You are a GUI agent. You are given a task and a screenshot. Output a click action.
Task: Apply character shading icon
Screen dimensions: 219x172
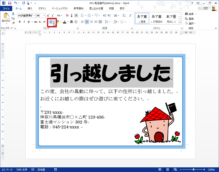click(x=71, y=22)
